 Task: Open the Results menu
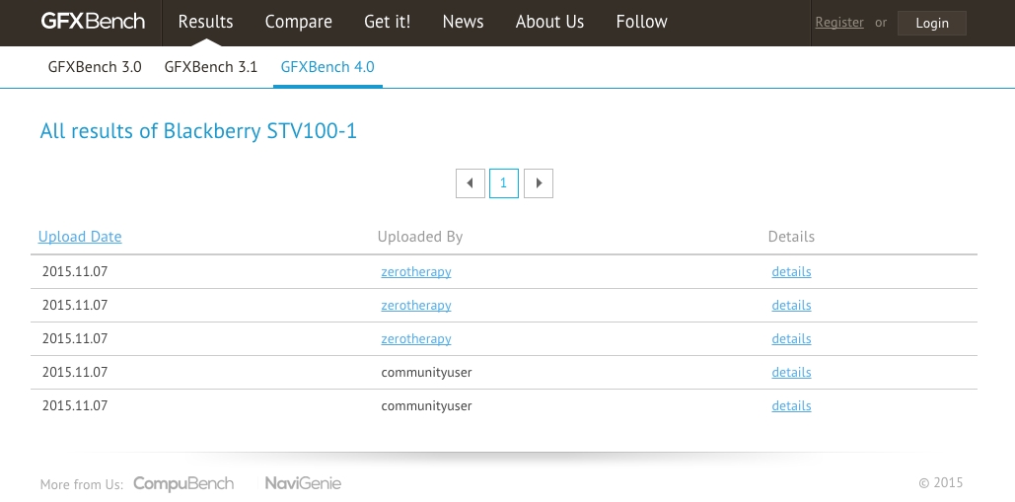point(206,22)
